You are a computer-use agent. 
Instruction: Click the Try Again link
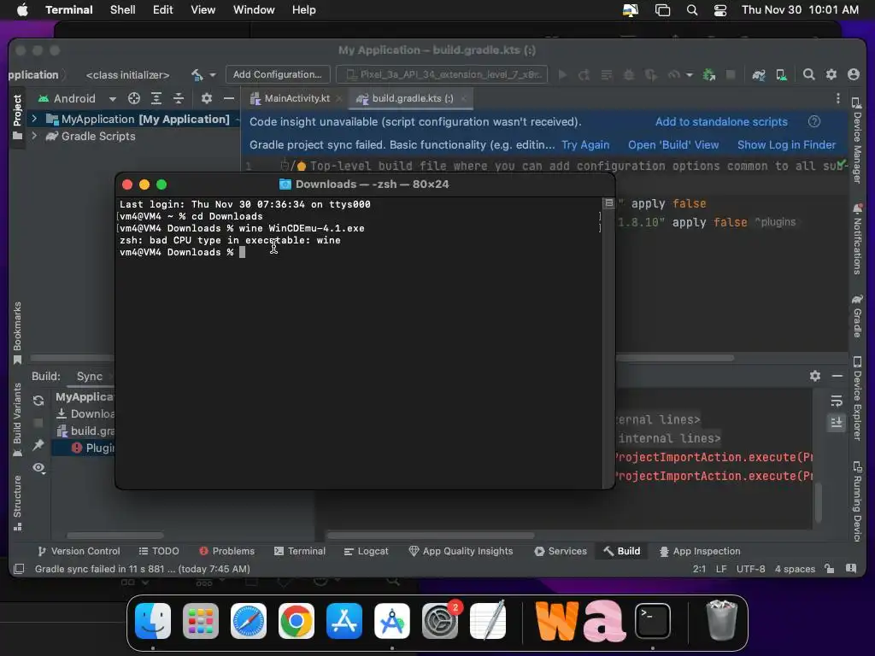[x=585, y=145]
